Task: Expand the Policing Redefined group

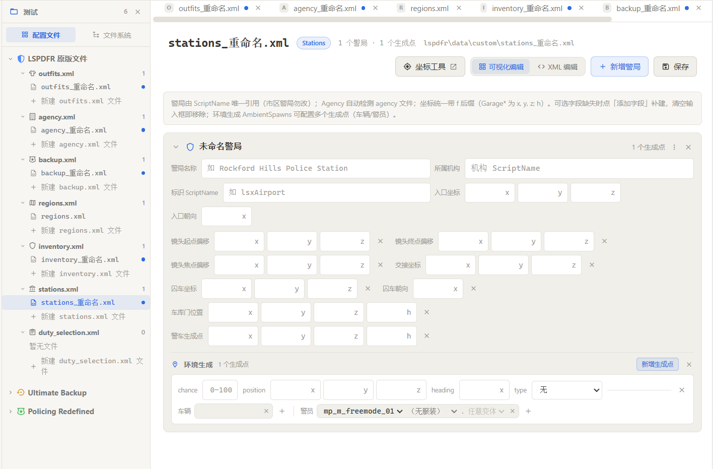Action: (11, 412)
